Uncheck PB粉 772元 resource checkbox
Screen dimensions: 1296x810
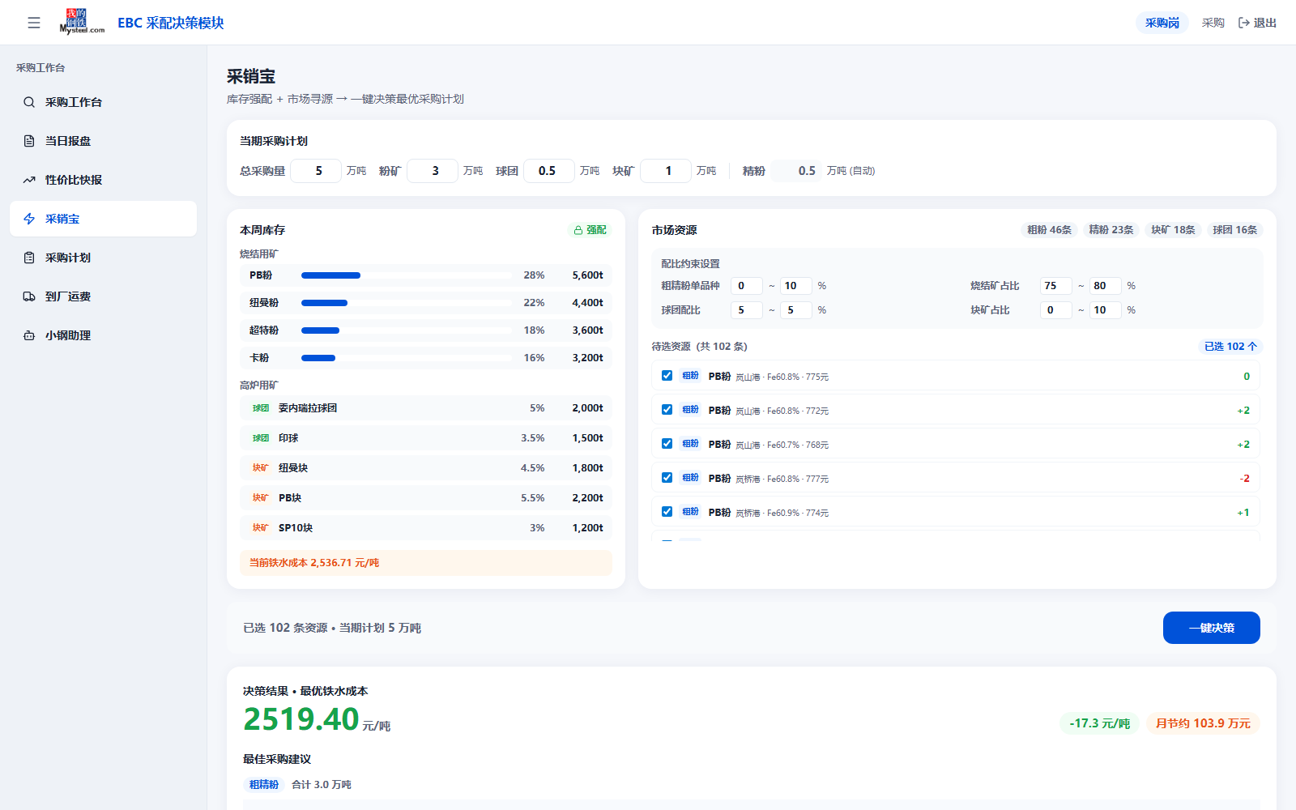point(667,410)
